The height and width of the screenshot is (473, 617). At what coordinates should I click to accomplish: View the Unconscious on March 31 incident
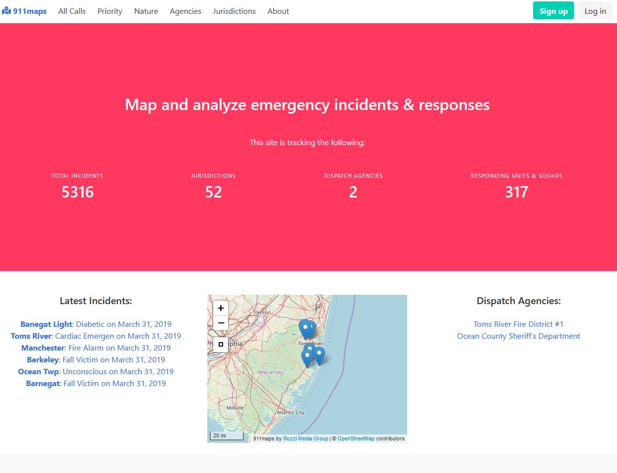tap(118, 372)
